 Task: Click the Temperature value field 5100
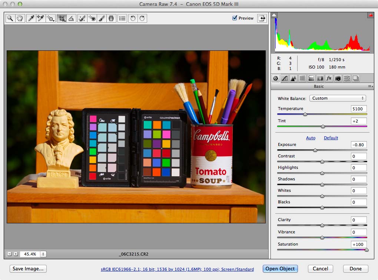pyautogui.click(x=359, y=109)
